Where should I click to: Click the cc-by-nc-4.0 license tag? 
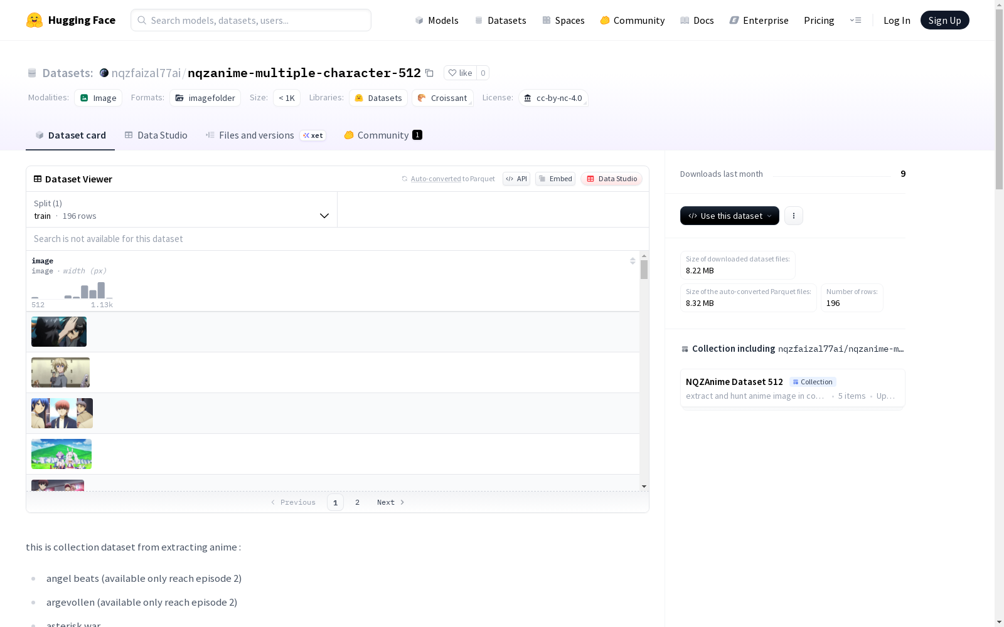(x=553, y=98)
